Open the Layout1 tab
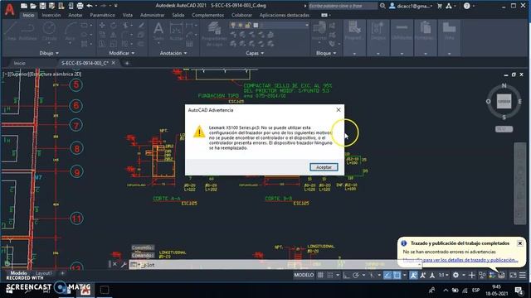531x298 pixels. 44,273
